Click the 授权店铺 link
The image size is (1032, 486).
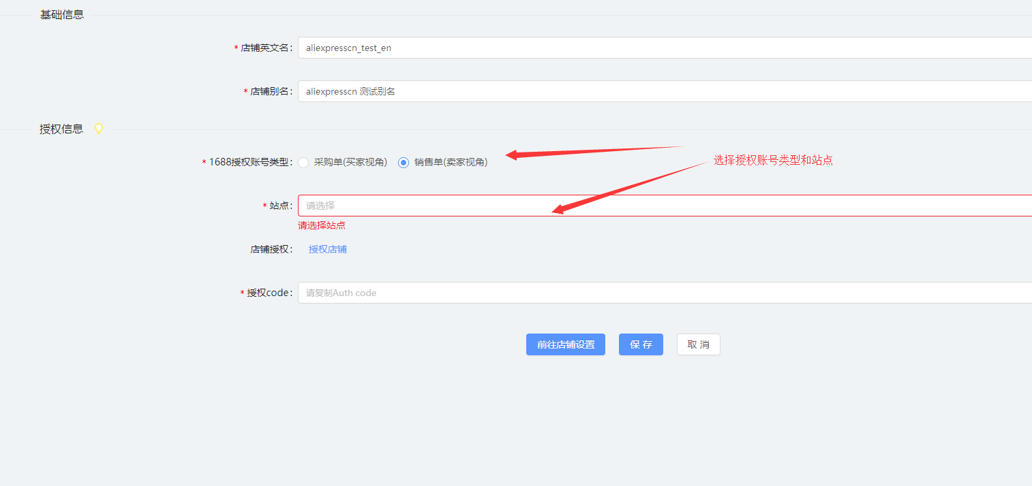pos(328,249)
